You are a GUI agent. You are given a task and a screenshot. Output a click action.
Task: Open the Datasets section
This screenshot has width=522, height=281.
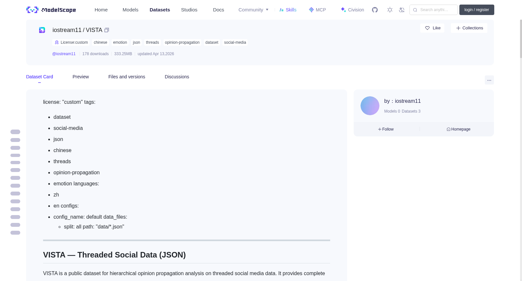click(x=160, y=10)
